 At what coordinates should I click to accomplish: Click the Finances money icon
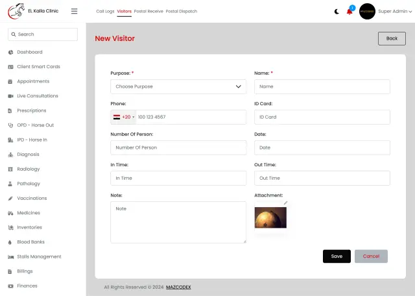click(x=10, y=286)
